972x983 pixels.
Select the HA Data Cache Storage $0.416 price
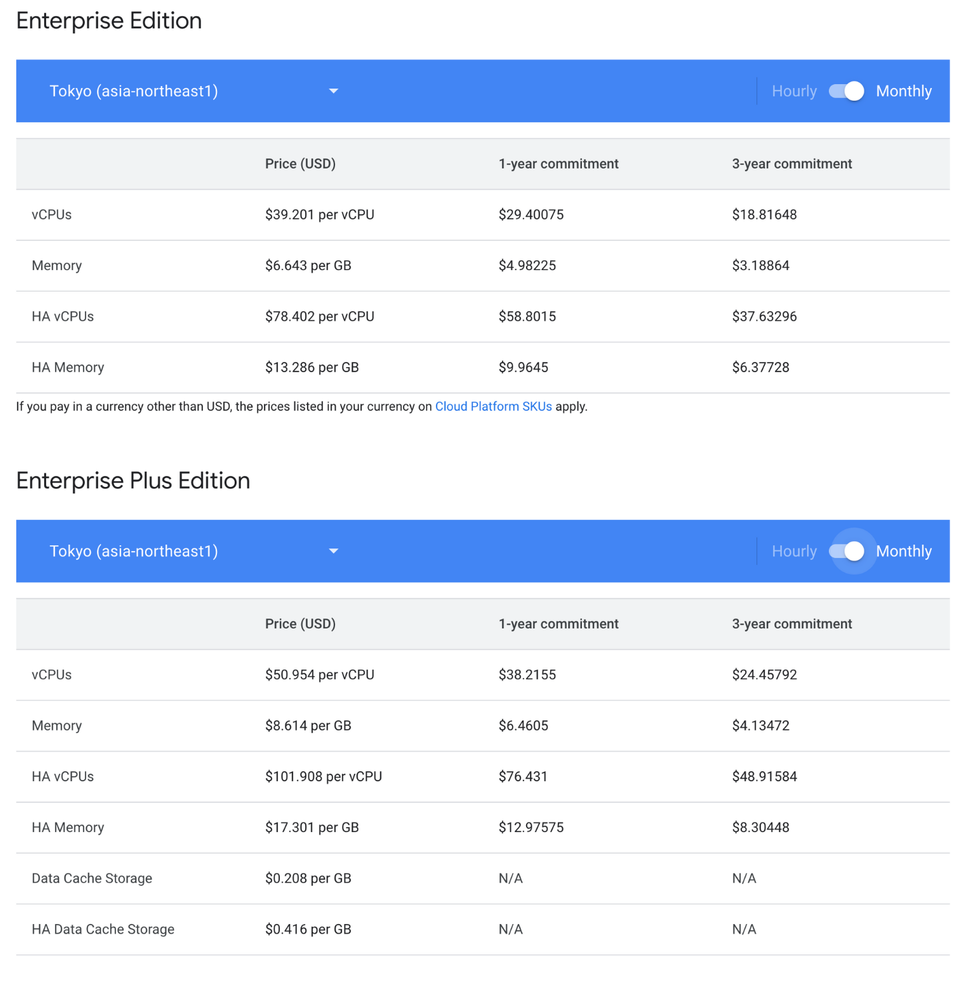[x=308, y=929]
